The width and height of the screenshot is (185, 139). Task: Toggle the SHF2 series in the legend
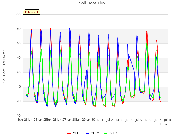click(x=92, y=133)
